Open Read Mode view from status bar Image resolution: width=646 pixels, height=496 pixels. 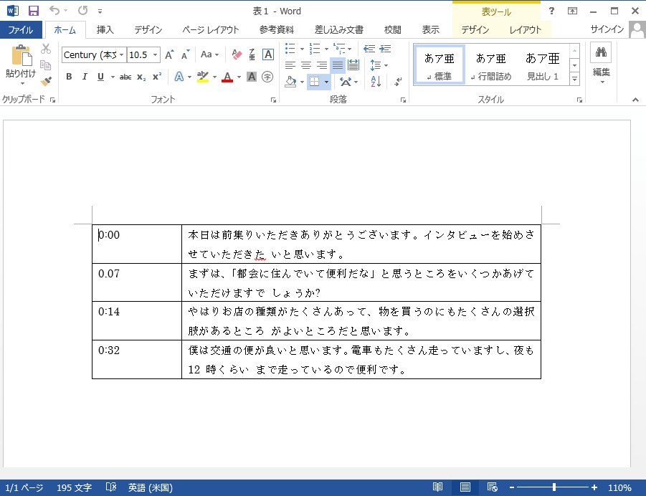coord(437,487)
